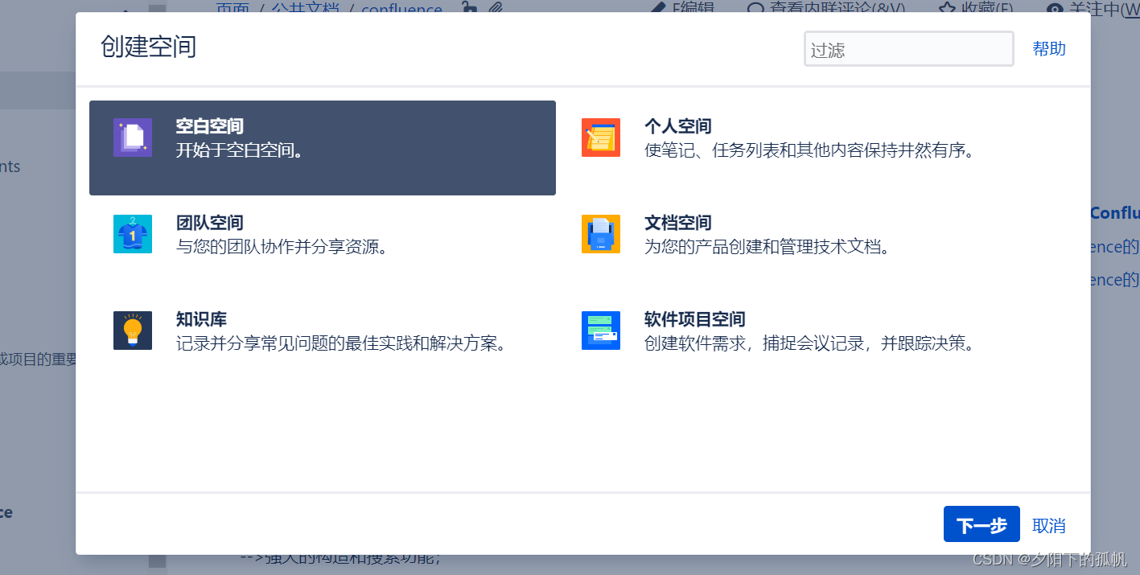
Task: Click the 文档空间 title text
Action: pyautogui.click(x=677, y=223)
